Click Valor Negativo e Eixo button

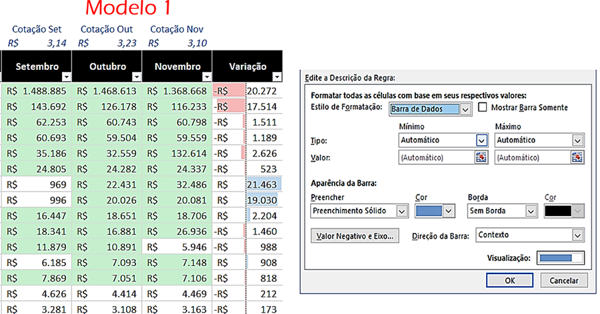[x=355, y=236]
